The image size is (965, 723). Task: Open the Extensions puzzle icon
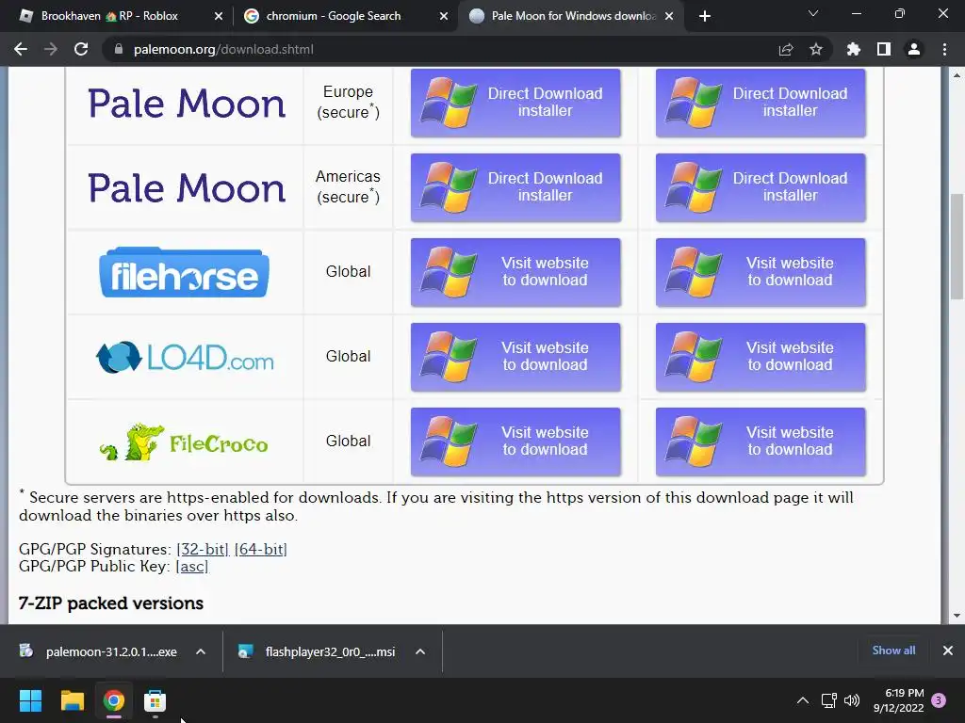point(854,49)
